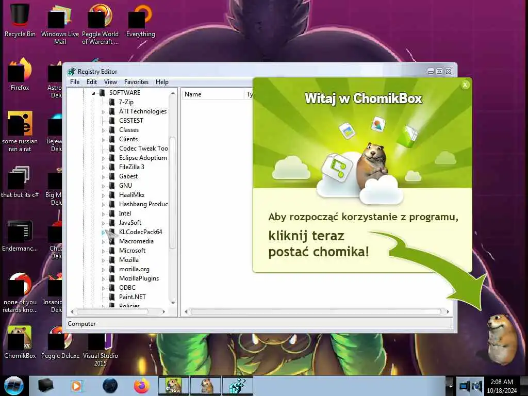Open the 'none of you' desktop icon
Viewport: 528px width, 396px height.
(x=20, y=293)
